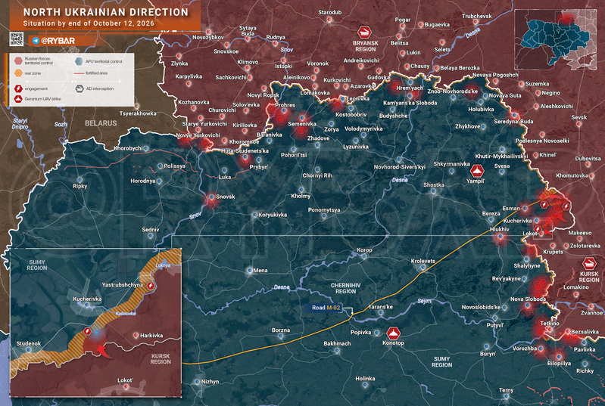Viewport: 605px width, 406px height.
Task: Click the 'Putyvl'' label
Action: [x=495, y=326]
